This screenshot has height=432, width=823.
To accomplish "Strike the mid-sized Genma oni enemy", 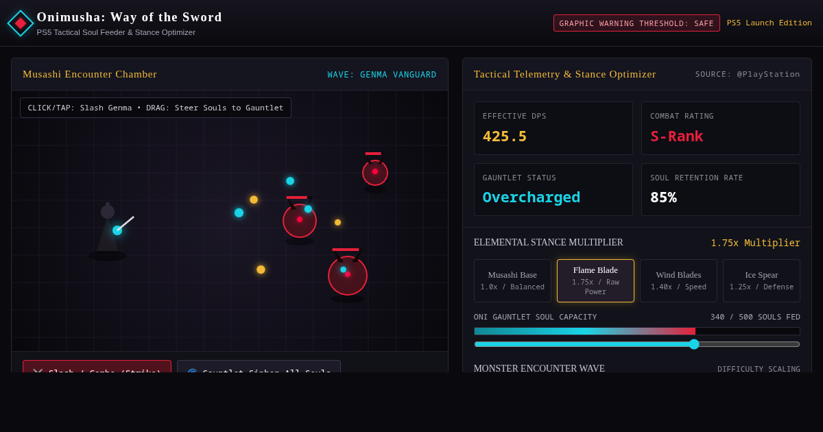I will click(300, 221).
